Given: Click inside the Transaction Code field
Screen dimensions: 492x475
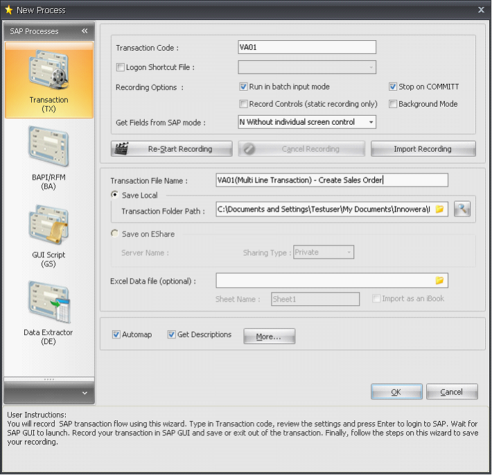Looking at the screenshot, I should tap(306, 48).
